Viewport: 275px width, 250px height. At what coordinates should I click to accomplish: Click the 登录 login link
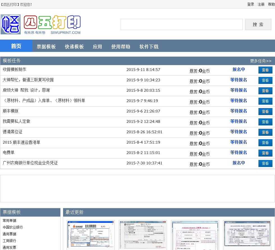251,4
